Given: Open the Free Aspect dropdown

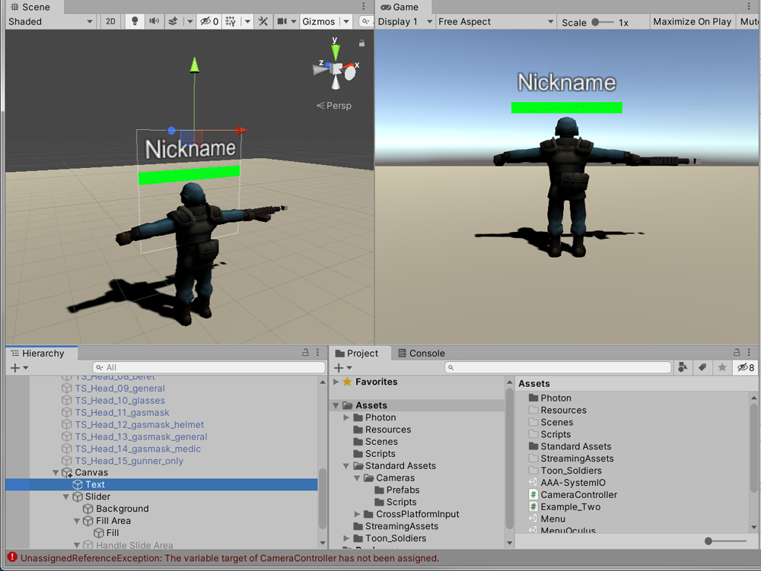Looking at the screenshot, I should [496, 22].
